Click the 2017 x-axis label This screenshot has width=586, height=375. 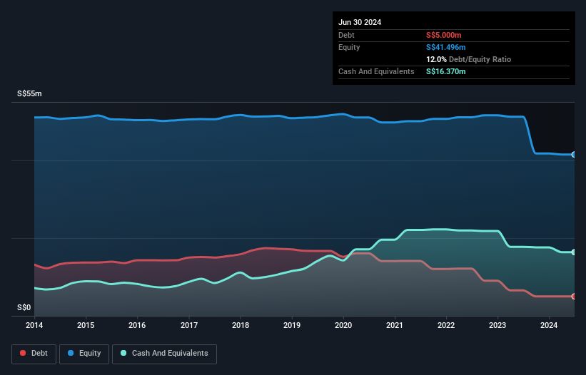coord(189,325)
